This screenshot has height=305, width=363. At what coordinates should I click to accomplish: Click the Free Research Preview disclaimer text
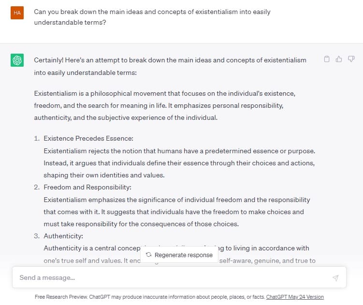(x=150, y=297)
